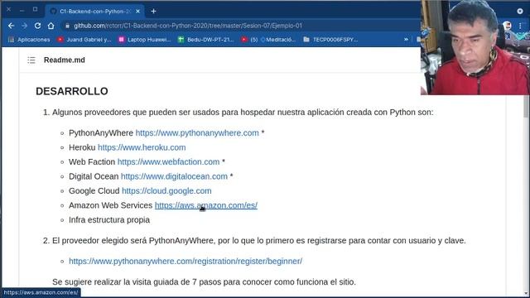Viewport: 530px width, 298px height.
Task: Click the text 'Amazon Web Services'
Action: click(110, 205)
